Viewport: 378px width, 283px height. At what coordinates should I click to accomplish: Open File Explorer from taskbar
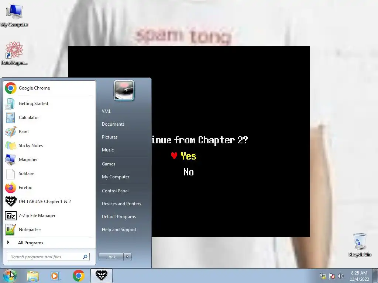[33, 276]
